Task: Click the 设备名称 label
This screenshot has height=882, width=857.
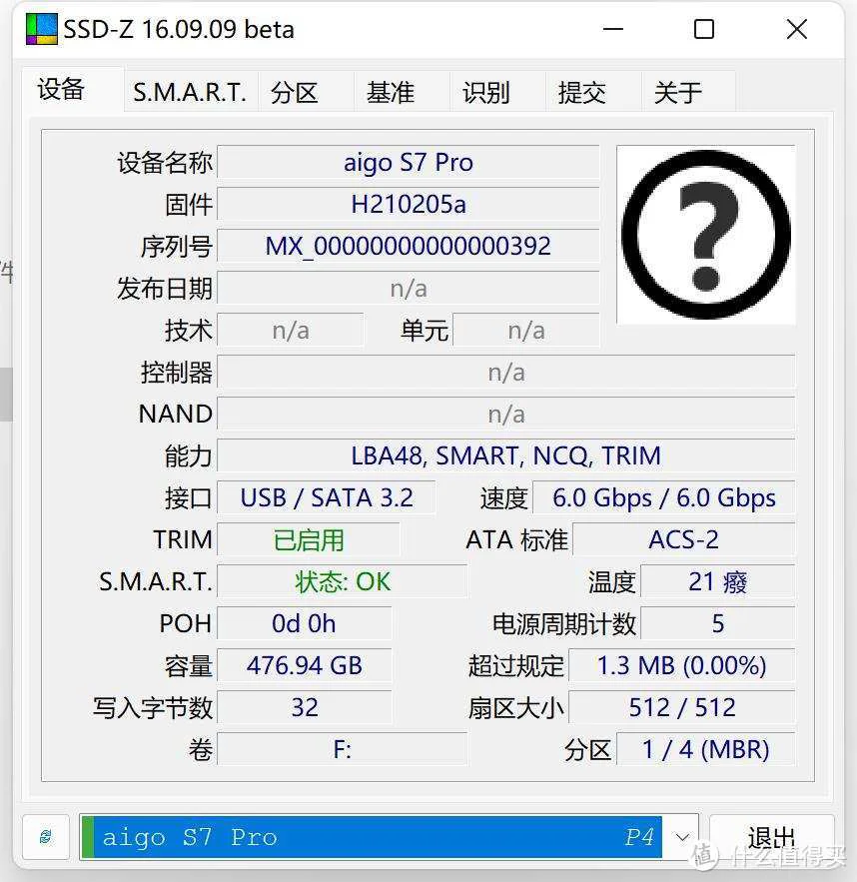Action: 165,163
